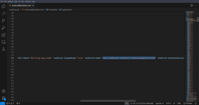
Task: Select the AndroidManifest.xml editor tab
Action: point(21,6)
